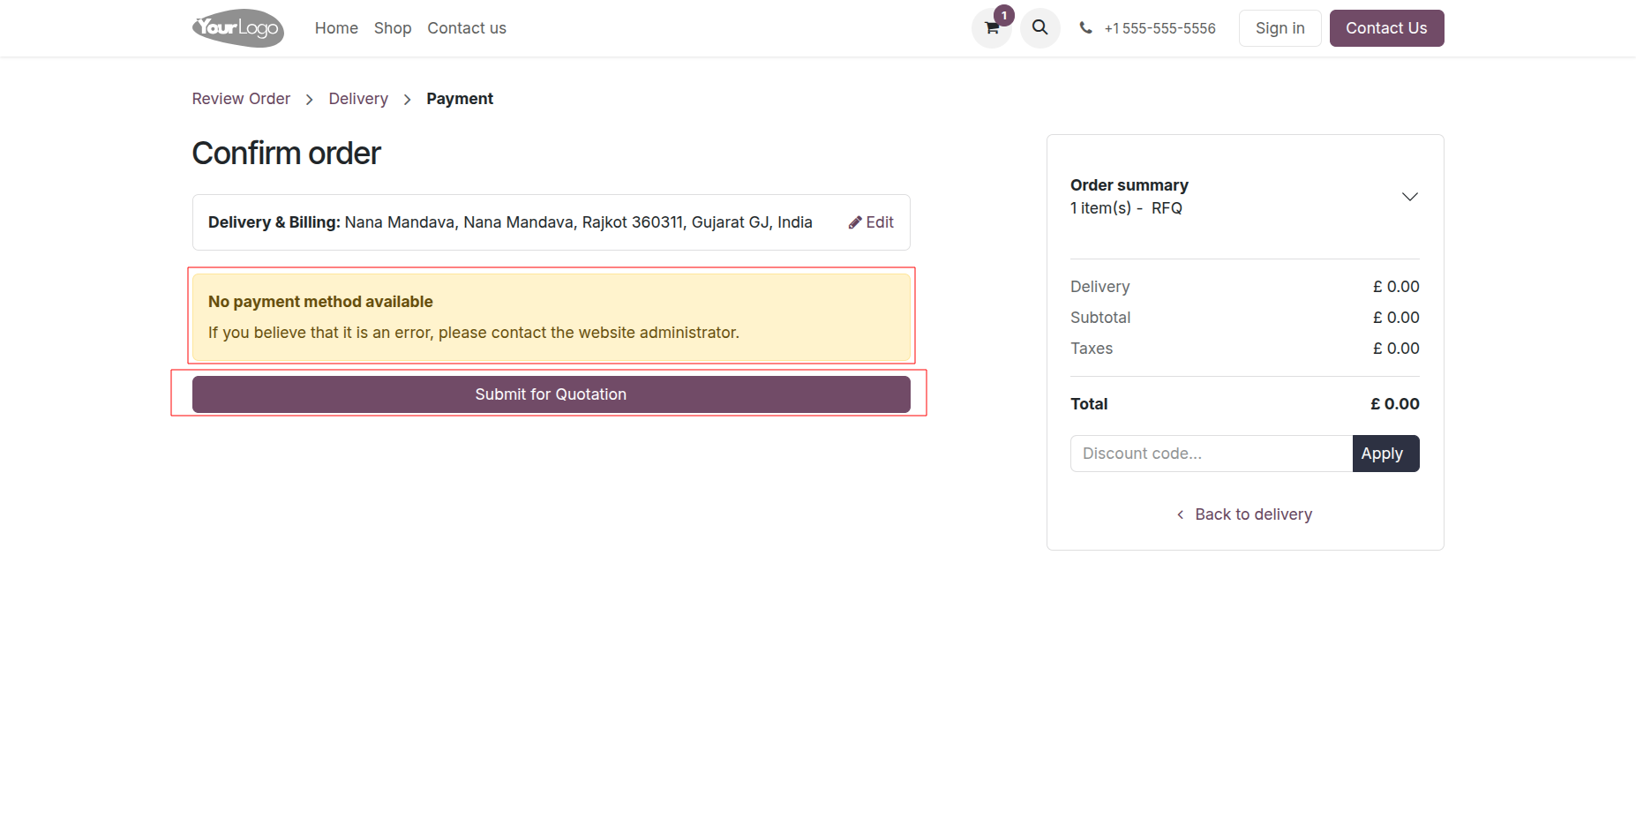
Task: Open the Home menu item
Action: (x=336, y=28)
